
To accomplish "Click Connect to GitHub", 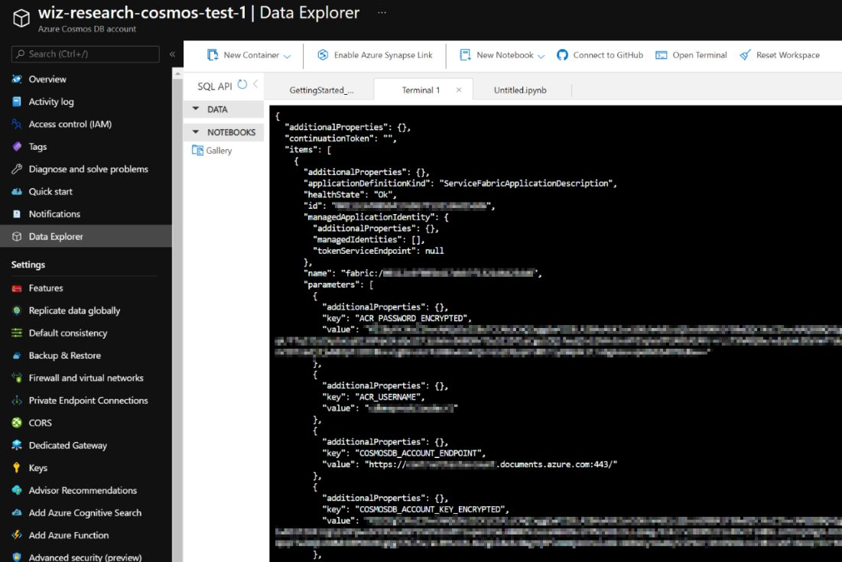I will pyautogui.click(x=600, y=55).
